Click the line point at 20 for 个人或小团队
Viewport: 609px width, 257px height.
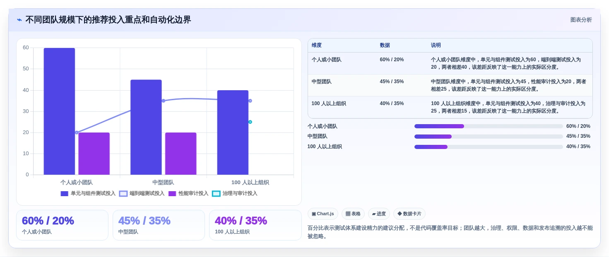coord(77,132)
